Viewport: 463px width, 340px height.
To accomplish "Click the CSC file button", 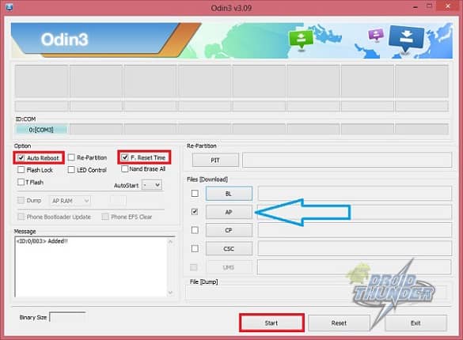I will coord(229,248).
